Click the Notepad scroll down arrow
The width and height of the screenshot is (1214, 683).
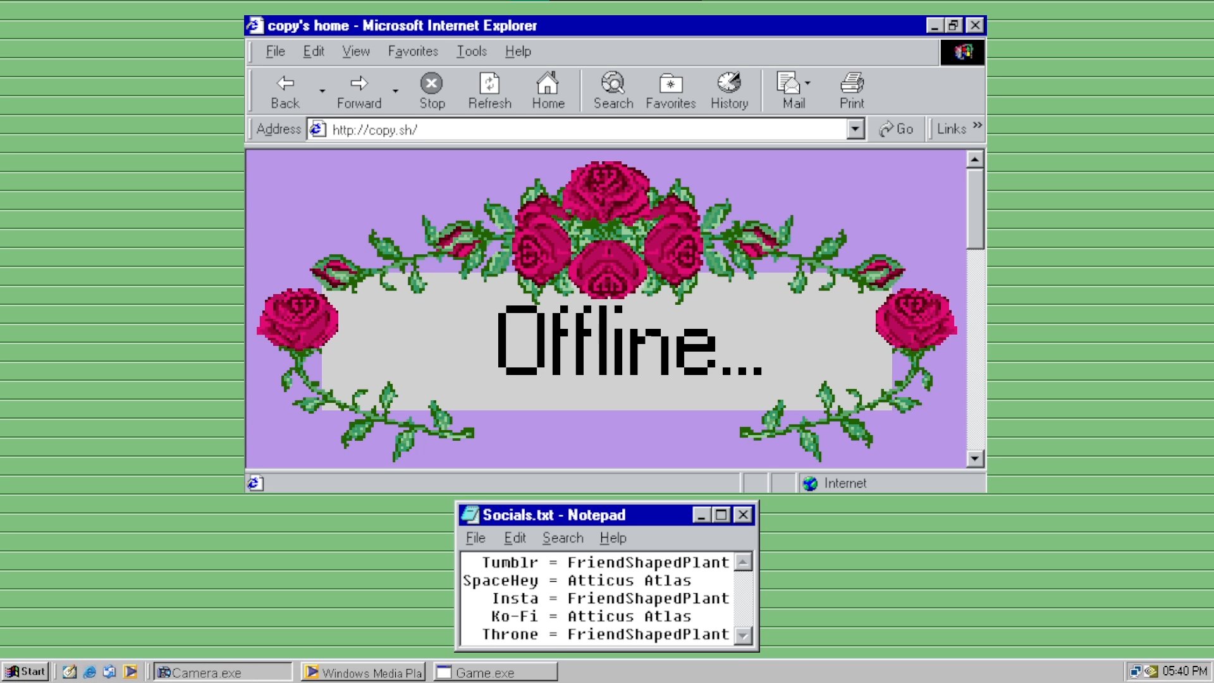tap(744, 636)
